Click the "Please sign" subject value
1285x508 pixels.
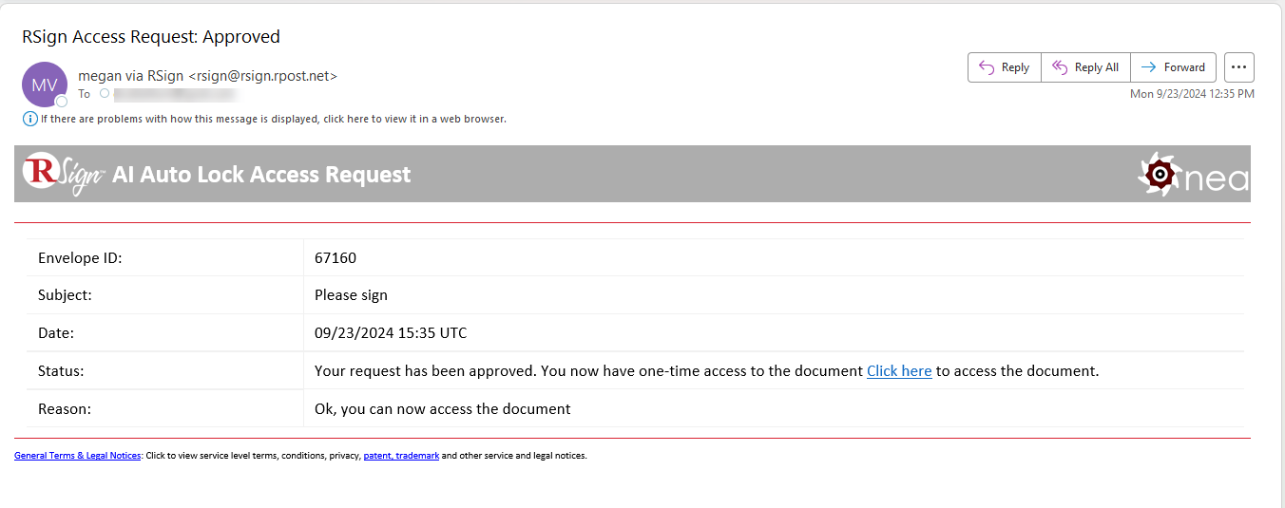point(351,295)
